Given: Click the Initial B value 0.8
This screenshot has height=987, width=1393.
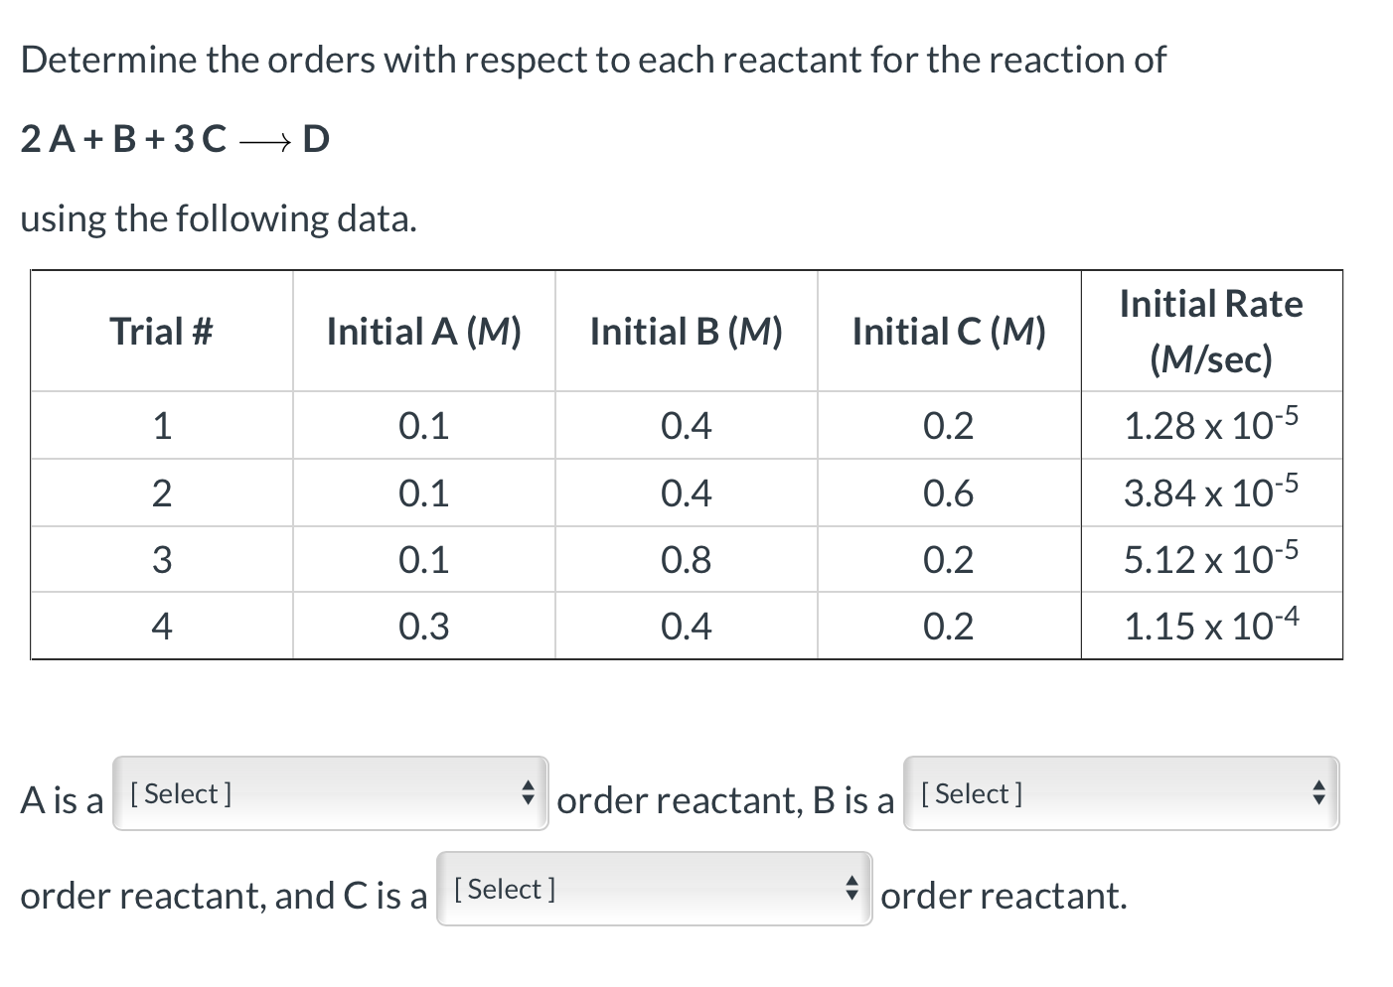Looking at the screenshot, I should tap(686, 558).
